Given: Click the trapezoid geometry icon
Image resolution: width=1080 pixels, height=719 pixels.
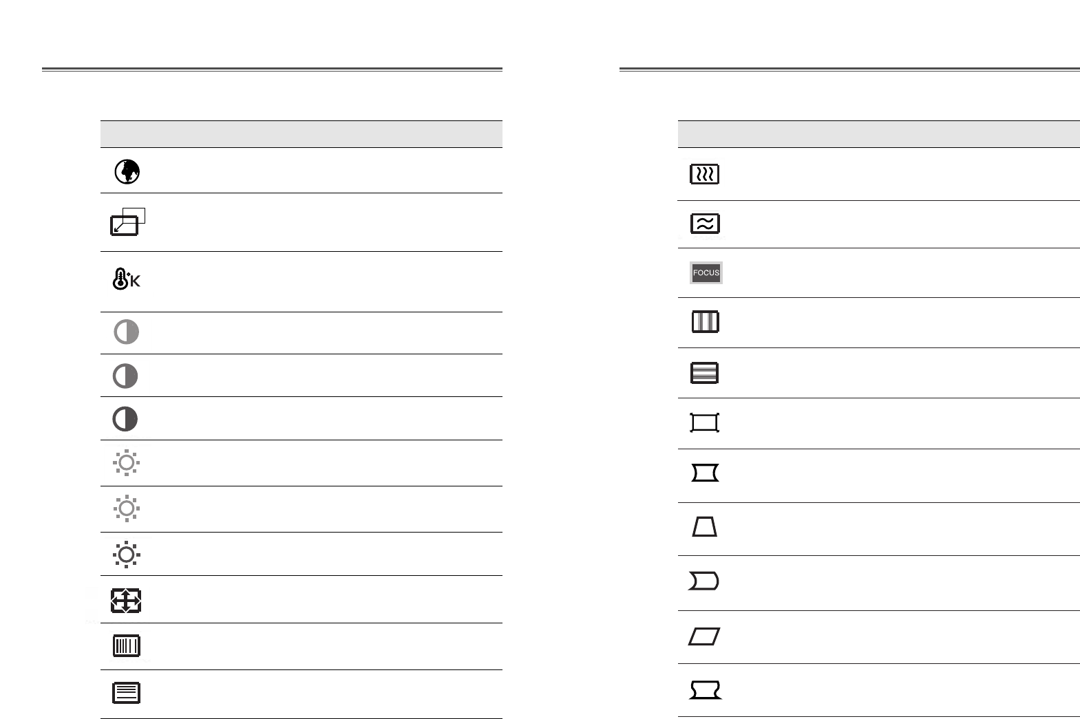Looking at the screenshot, I should pyautogui.click(x=705, y=528).
